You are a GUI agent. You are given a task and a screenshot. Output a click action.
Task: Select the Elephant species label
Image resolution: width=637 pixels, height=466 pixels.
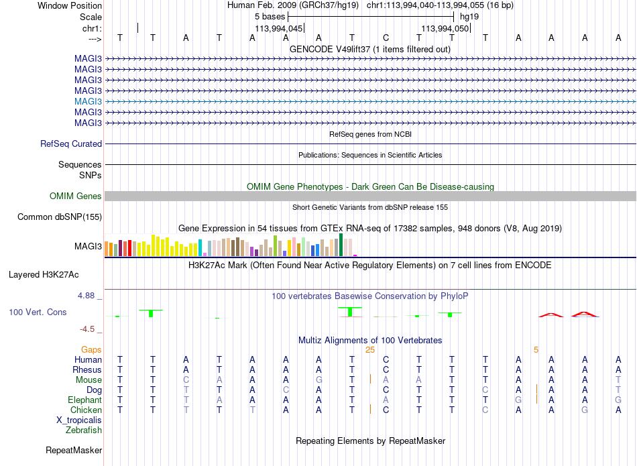[84, 400]
